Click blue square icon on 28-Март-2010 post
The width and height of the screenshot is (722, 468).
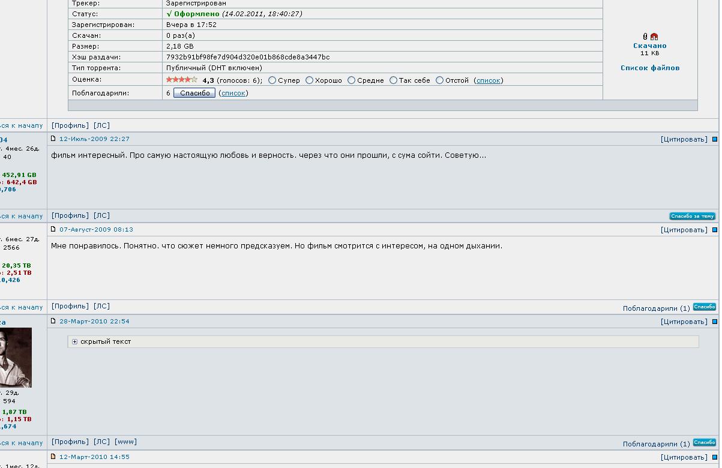point(715,322)
